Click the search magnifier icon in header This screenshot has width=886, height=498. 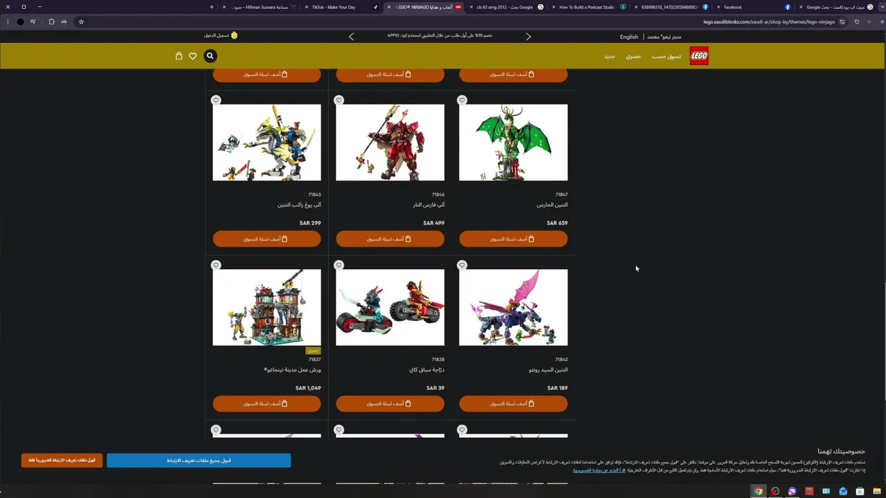210,56
